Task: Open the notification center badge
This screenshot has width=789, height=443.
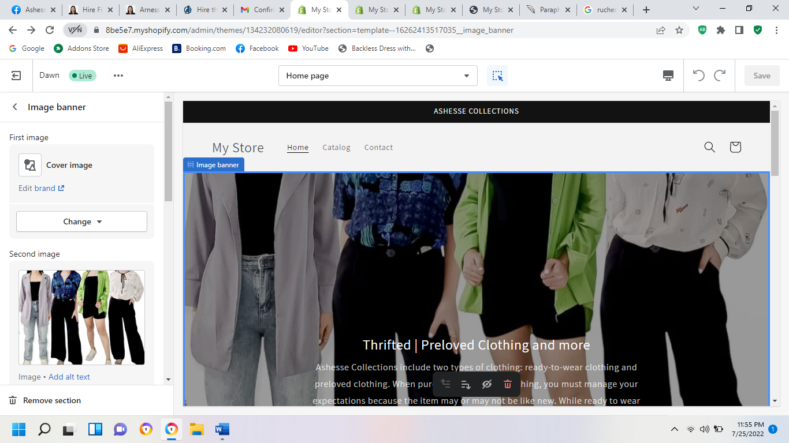Action: (x=773, y=429)
